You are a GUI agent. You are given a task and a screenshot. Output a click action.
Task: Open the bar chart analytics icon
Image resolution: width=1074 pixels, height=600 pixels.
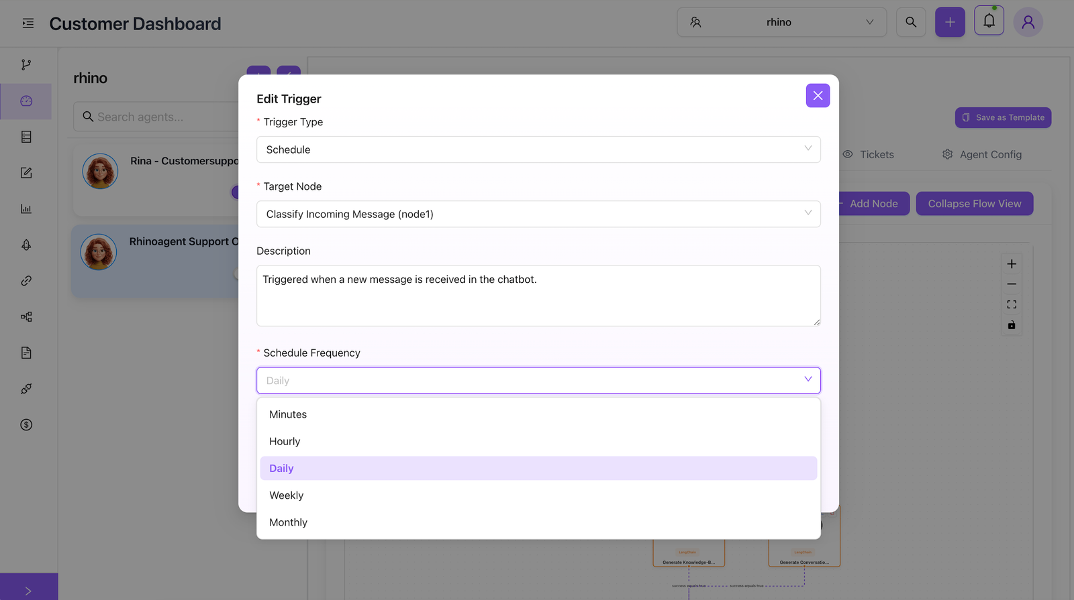coord(26,209)
